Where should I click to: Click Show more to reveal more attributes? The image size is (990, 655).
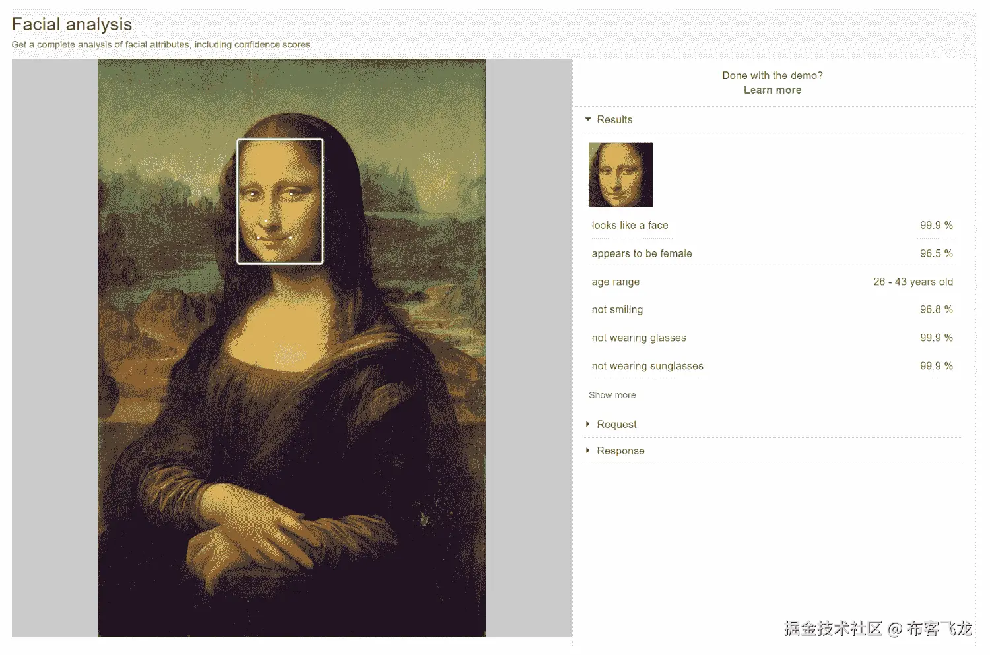tap(612, 395)
